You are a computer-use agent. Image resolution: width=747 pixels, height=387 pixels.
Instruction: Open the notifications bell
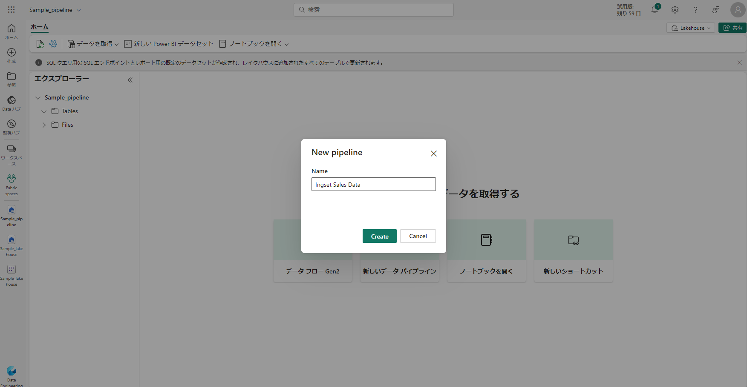click(x=655, y=10)
